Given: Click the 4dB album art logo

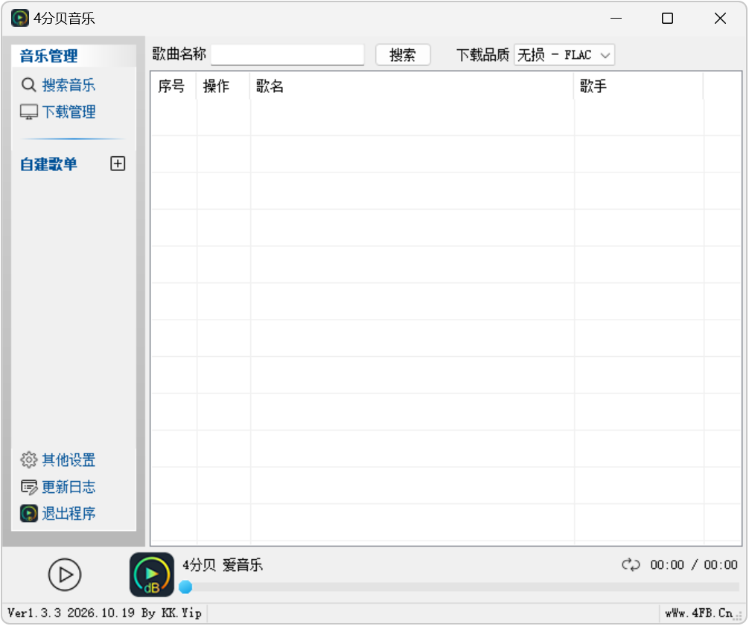Looking at the screenshot, I should [152, 575].
